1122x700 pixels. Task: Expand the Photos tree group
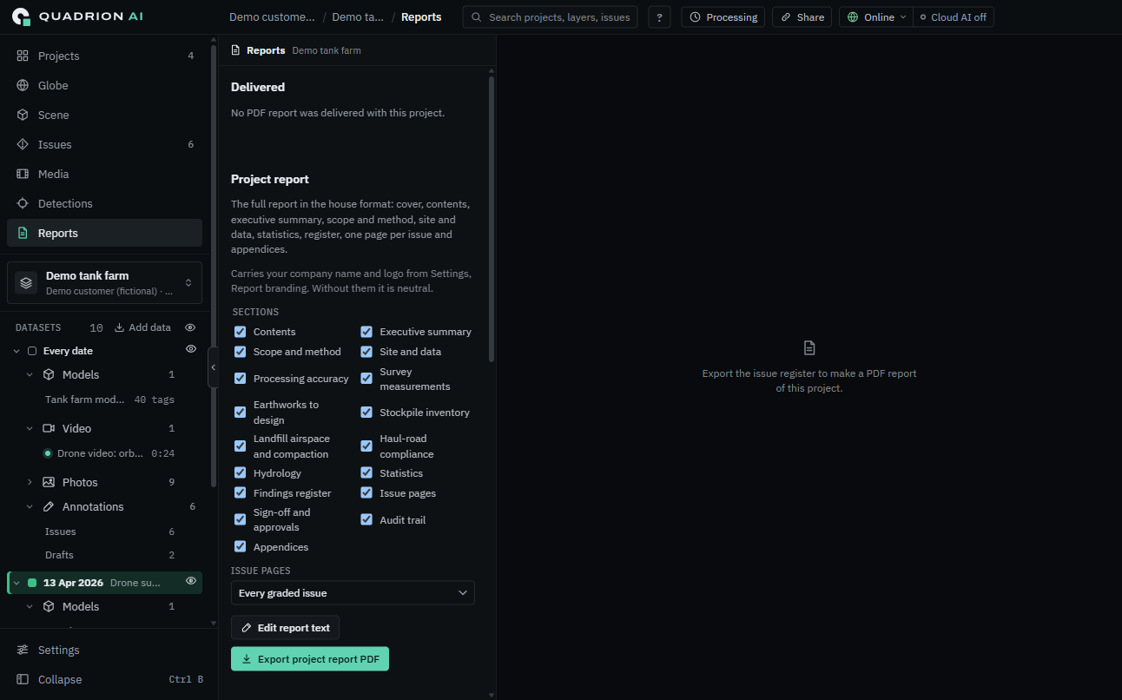point(30,482)
